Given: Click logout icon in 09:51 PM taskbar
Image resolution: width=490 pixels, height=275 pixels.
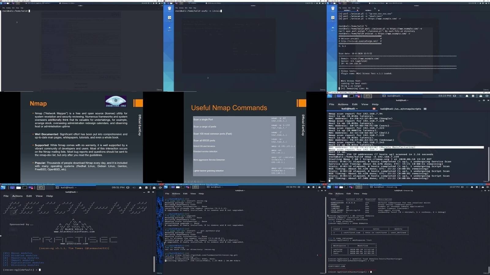Looking at the screenshot, I should tap(160, 188).
